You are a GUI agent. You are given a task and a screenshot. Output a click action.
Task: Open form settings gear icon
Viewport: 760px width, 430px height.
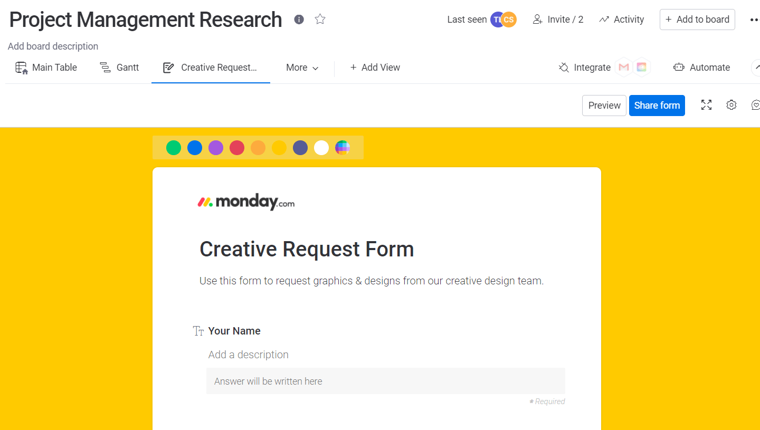point(731,105)
